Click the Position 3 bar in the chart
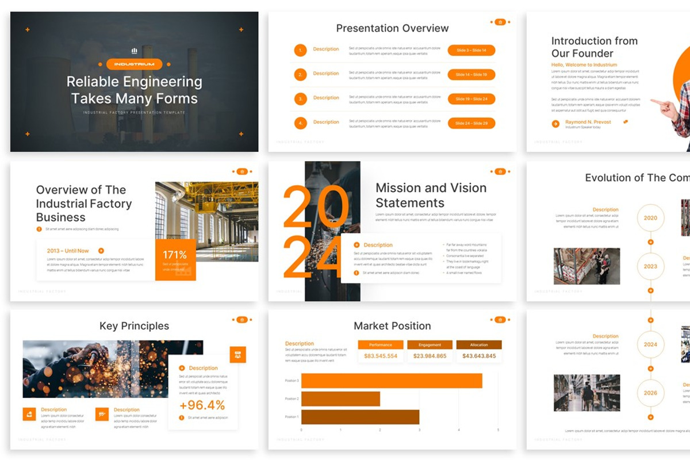 (x=392, y=381)
